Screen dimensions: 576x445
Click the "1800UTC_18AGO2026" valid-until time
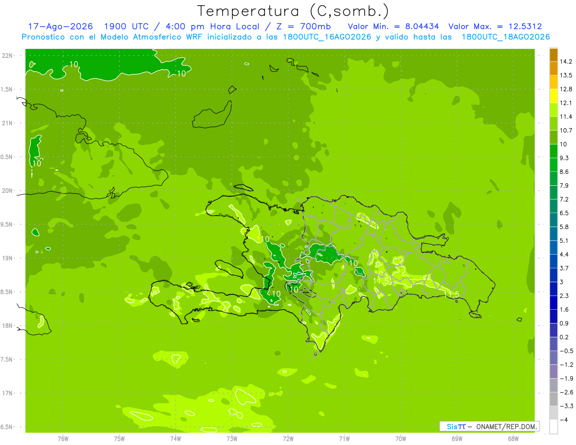click(x=505, y=37)
